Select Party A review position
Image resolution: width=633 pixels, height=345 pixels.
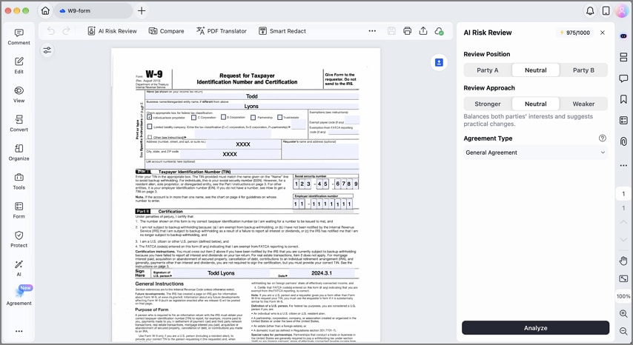click(488, 70)
